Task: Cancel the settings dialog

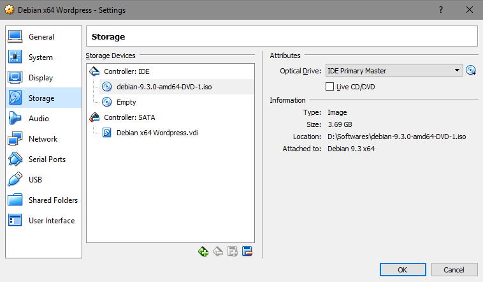Action: coord(454,270)
